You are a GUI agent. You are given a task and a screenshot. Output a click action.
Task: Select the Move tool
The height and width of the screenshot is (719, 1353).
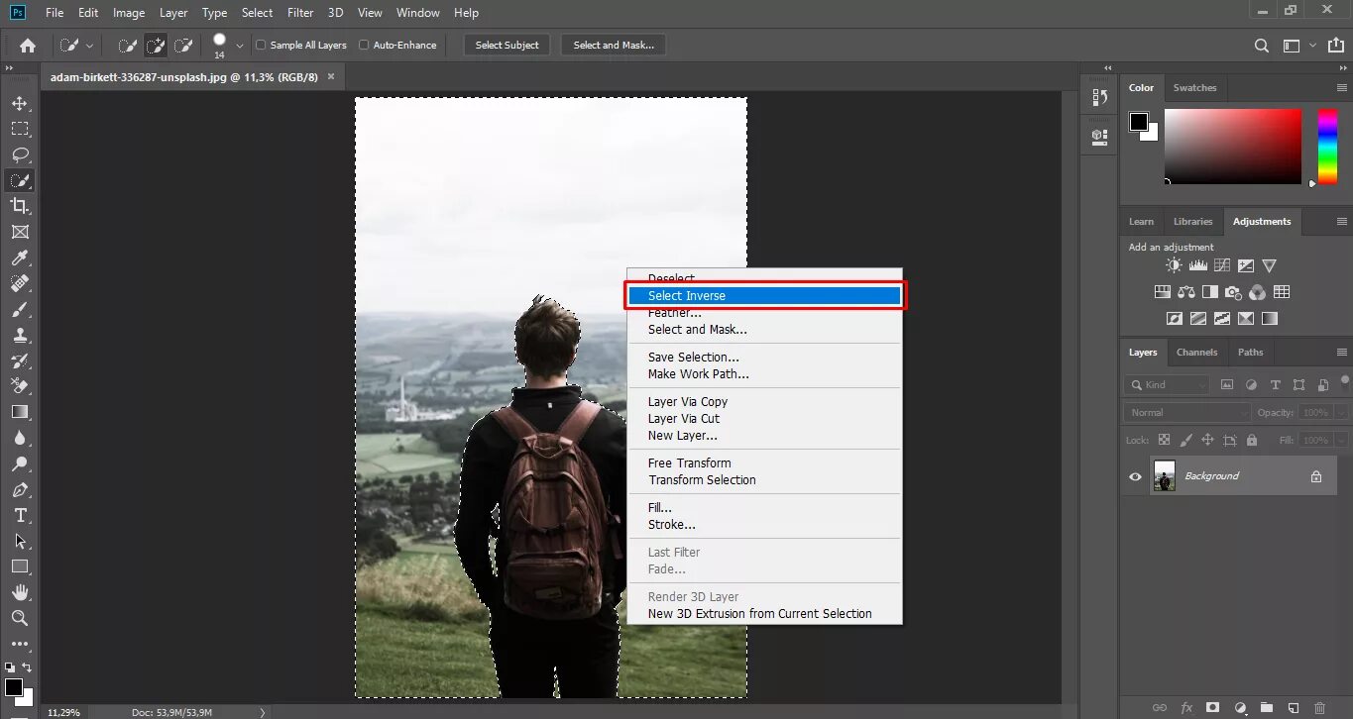21,102
